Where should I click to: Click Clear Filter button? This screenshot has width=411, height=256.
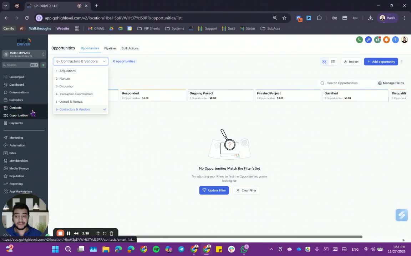click(x=246, y=191)
